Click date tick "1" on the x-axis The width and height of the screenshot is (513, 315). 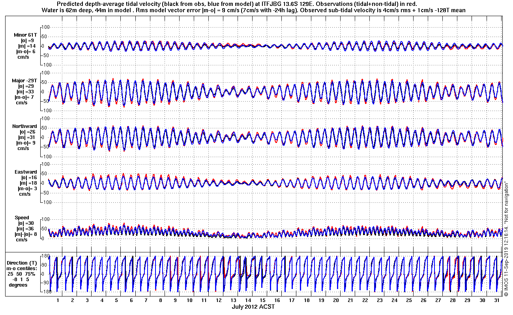coord(58,300)
